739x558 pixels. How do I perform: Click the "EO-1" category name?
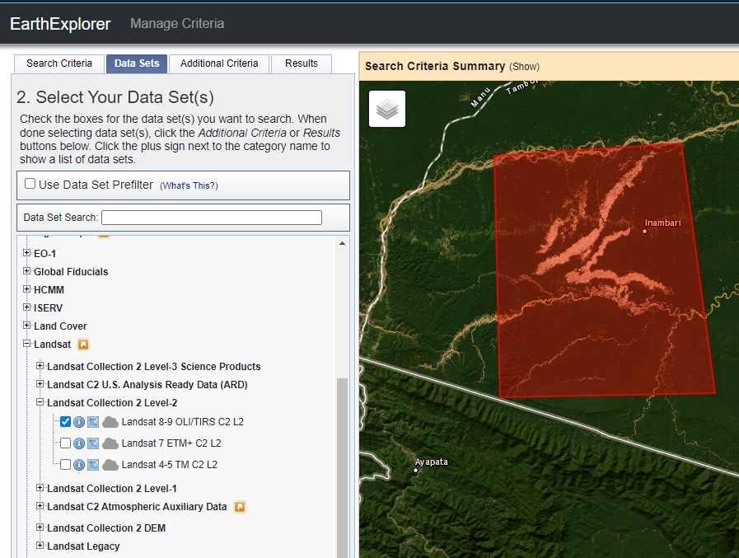pos(44,254)
